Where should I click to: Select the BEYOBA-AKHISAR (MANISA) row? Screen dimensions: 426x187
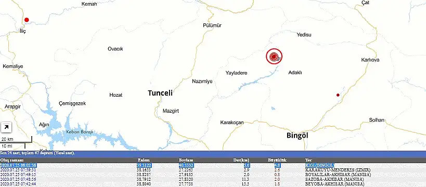[213, 184]
